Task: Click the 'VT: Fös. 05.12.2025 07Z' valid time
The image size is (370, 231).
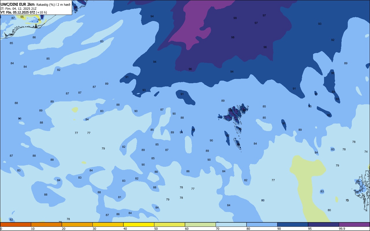Action: pyautogui.click(x=18, y=12)
